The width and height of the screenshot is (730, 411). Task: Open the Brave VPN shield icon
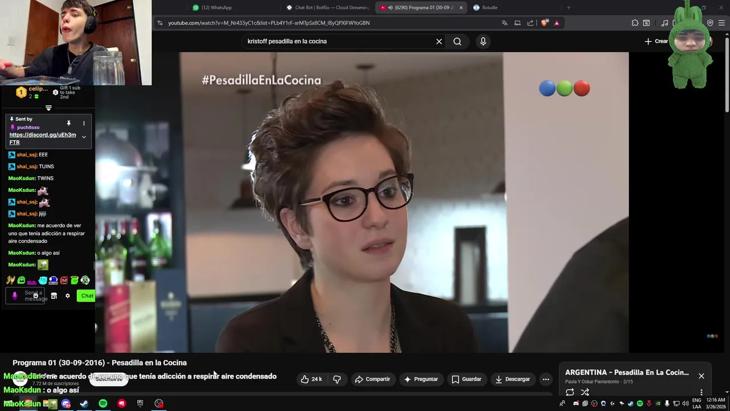coord(710,23)
